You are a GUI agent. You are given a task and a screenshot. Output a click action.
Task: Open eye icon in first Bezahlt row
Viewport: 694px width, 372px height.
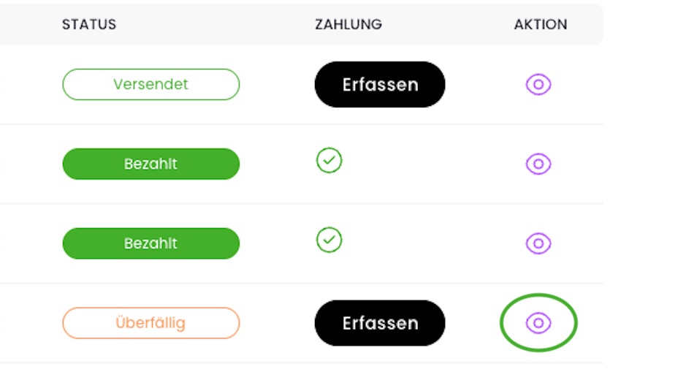tap(538, 164)
